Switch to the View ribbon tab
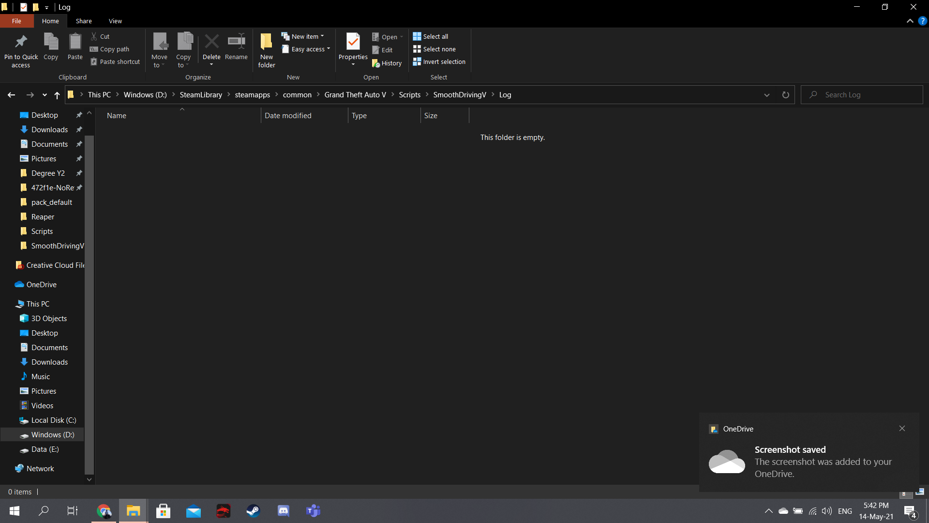 pyautogui.click(x=115, y=21)
